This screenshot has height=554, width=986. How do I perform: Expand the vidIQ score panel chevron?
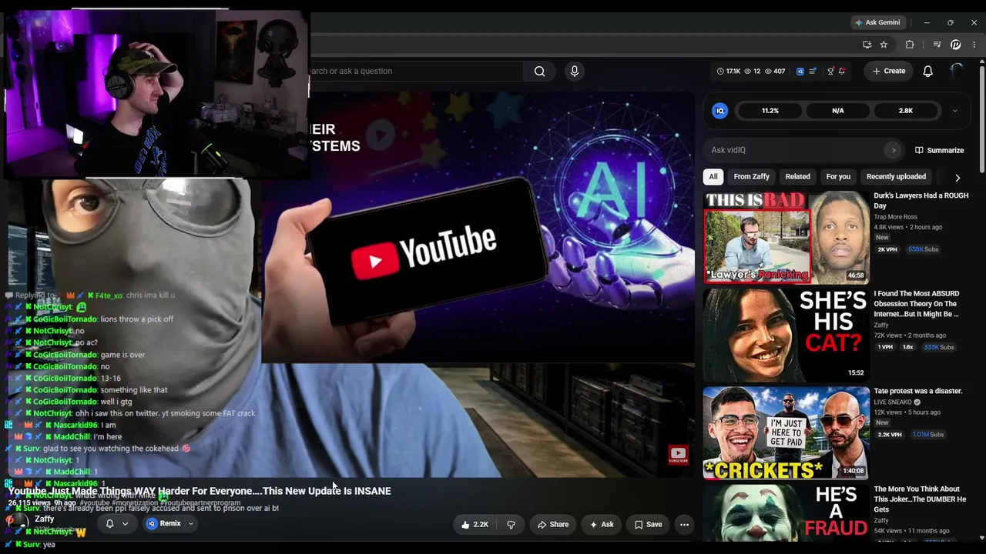(x=955, y=111)
